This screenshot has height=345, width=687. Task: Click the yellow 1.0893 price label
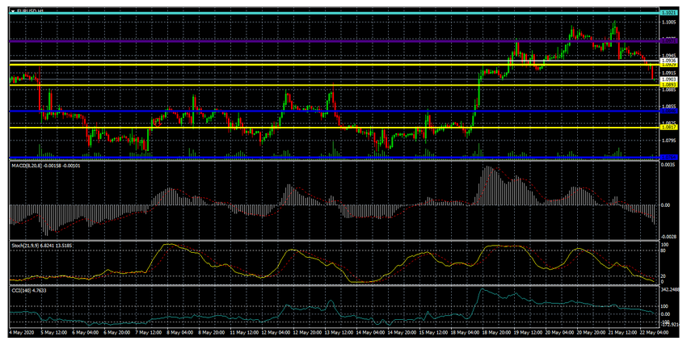pos(668,85)
